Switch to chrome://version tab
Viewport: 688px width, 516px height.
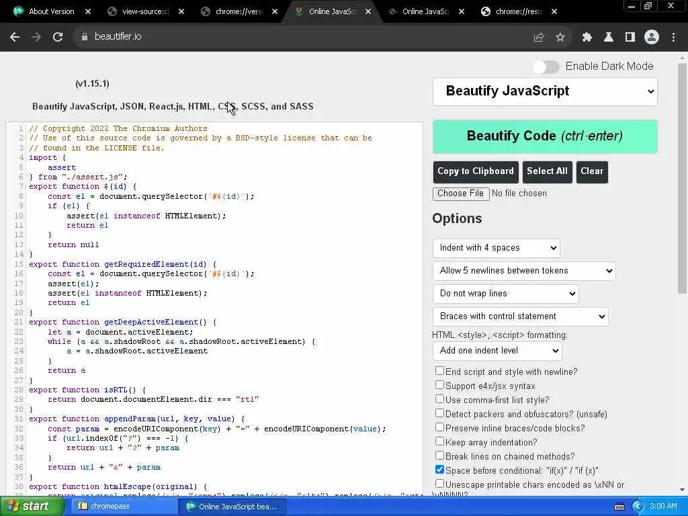[239, 12]
